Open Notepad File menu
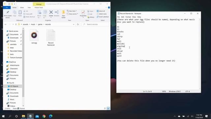 [118, 17]
